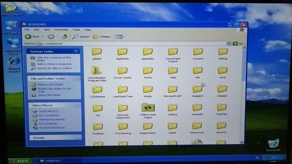The width and height of the screenshot is (292, 164).
Task: Select the Others folder
Action: click(172, 110)
